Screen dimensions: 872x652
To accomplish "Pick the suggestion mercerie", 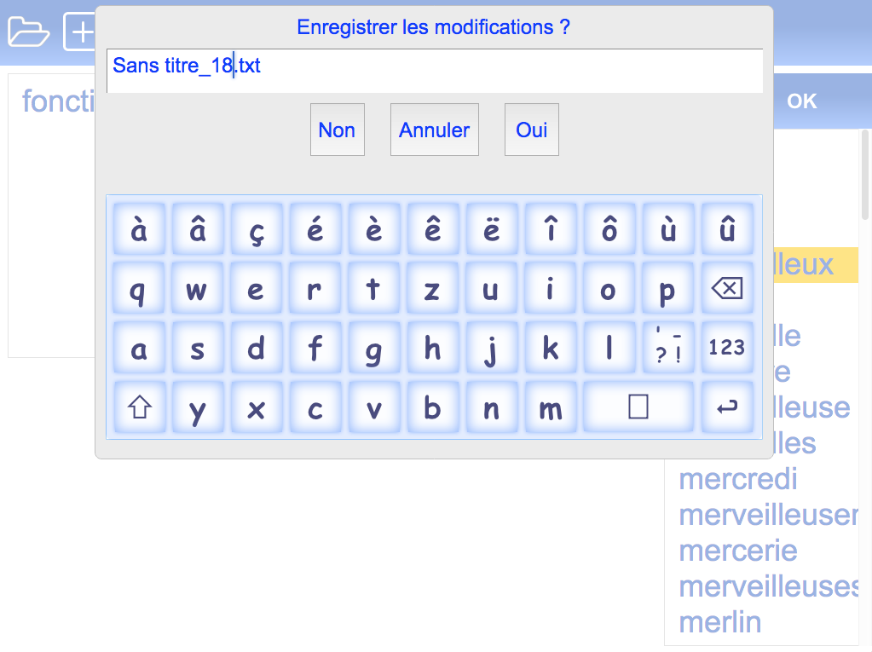I will (x=738, y=551).
